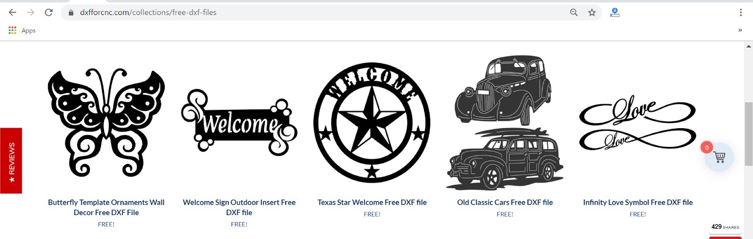Reload the current page
The height and width of the screenshot is (239, 753).
coord(48,13)
